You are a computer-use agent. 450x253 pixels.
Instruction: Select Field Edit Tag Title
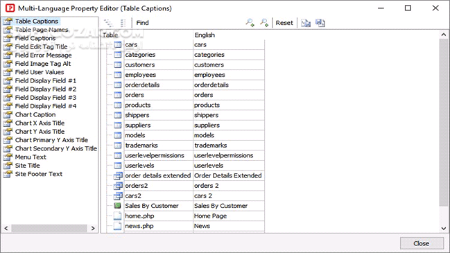42,46
